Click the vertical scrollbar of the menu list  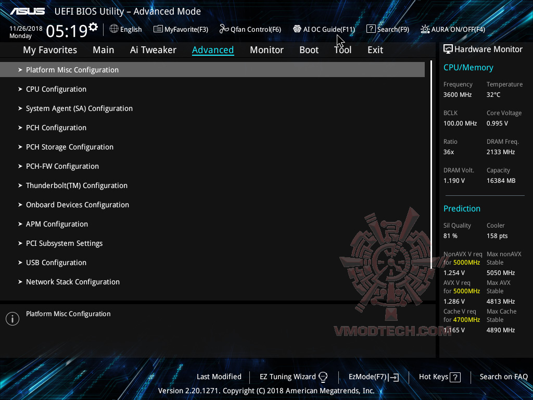432,165
